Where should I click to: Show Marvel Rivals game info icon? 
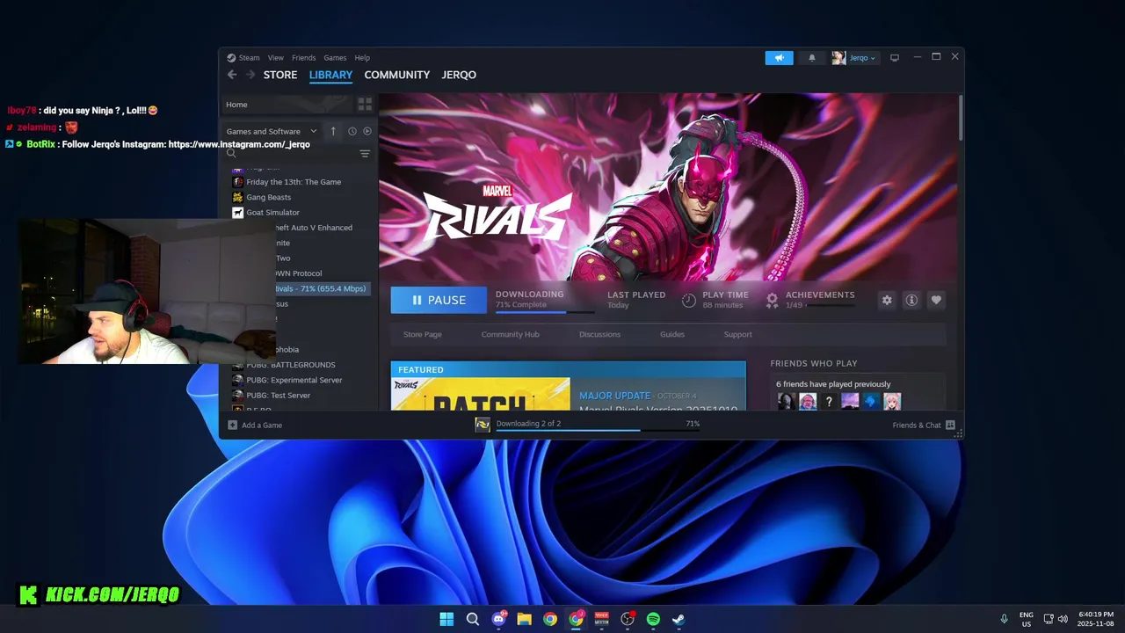911,300
